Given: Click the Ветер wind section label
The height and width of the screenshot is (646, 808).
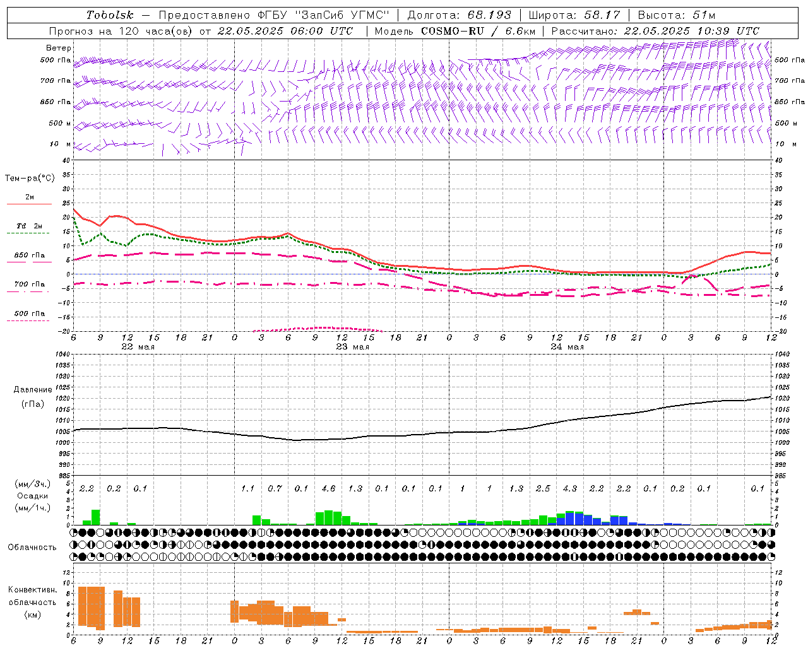Looking at the screenshot, I should tap(59, 48).
